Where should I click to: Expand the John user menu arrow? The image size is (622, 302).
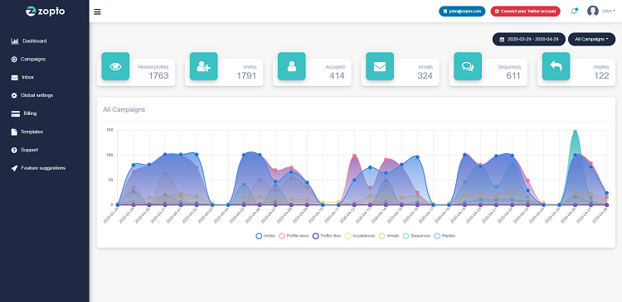pyautogui.click(x=615, y=11)
